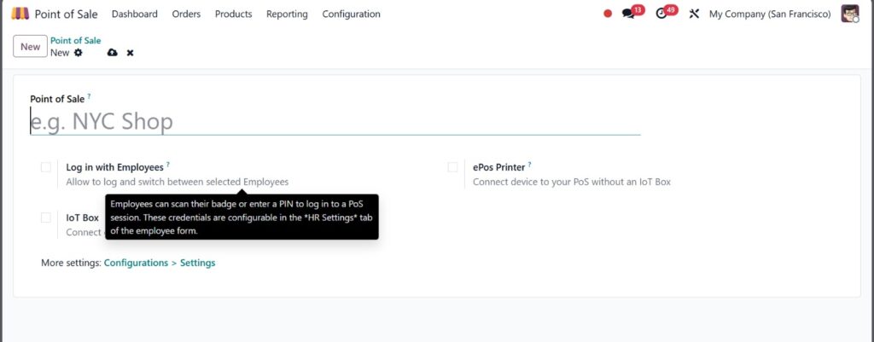Expand the My Company (San Francisco) switcher
This screenshot has width=874, height=342.
(770, 14)
